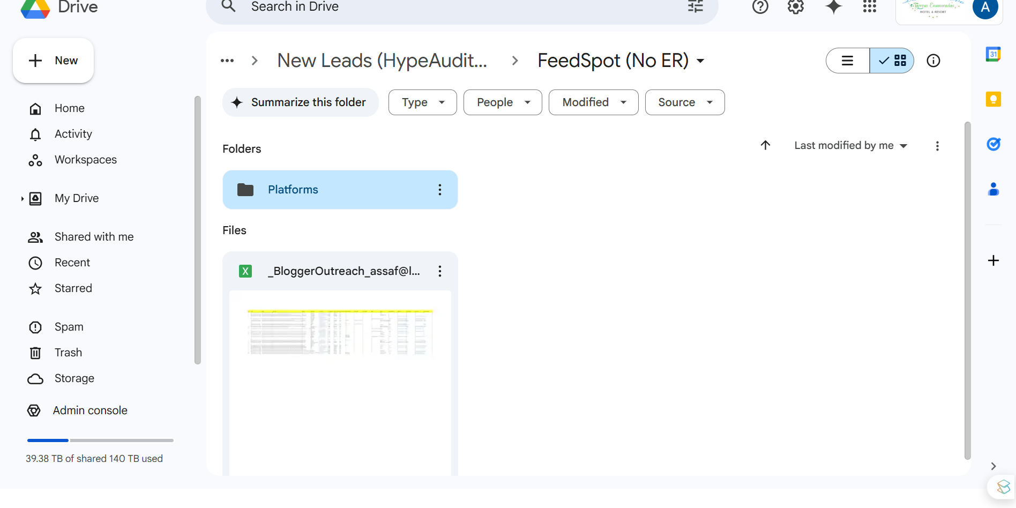
Task: Open Google Tasks side panel
Action: [993, 144]
